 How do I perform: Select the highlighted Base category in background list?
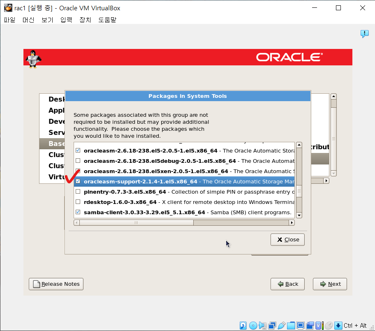(52, 144)
